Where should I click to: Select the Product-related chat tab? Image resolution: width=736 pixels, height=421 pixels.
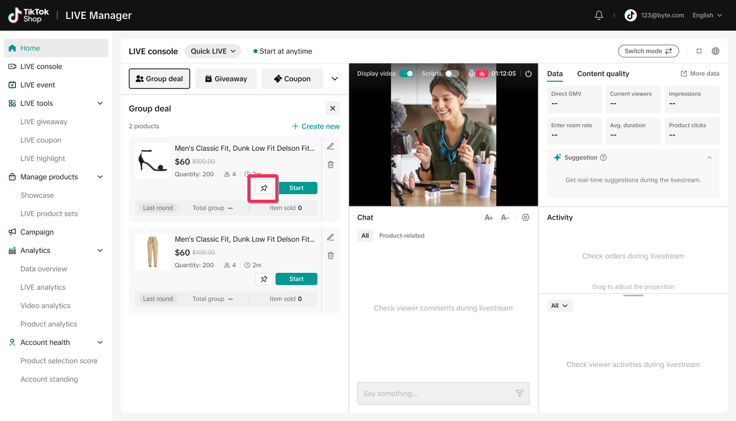pos(402,236)
